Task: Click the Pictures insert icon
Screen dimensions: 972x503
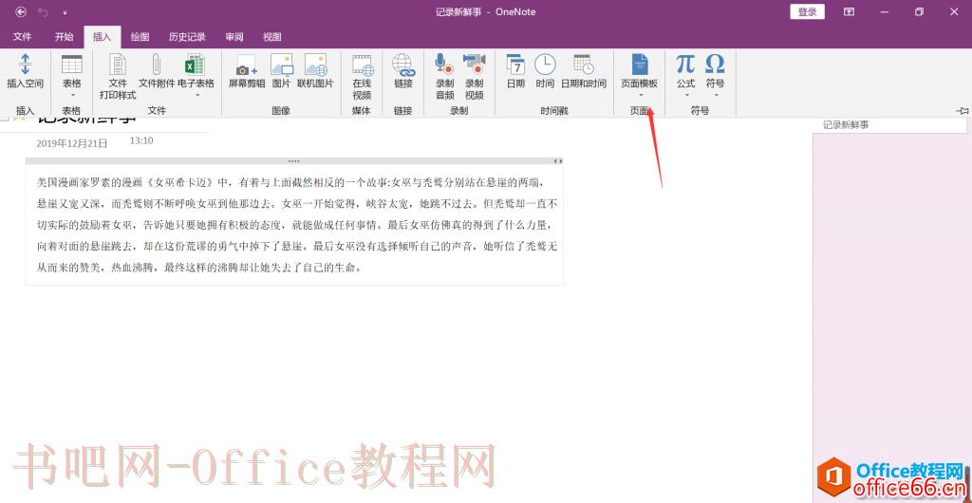Action: point(281,65)
